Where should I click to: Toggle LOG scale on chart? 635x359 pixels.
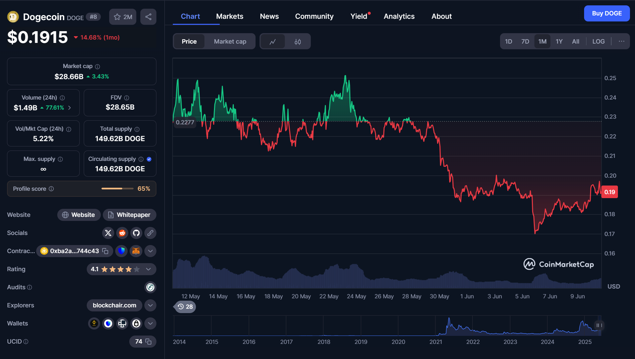tap(598, 42)
